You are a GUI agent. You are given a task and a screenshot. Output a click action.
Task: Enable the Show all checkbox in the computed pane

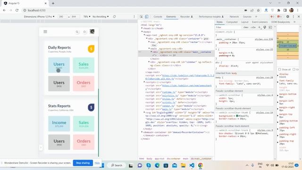click(x=279, y=69)
